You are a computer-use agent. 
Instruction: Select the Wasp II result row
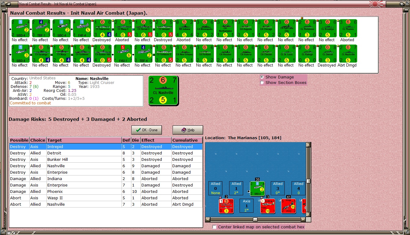pos(106,198)
